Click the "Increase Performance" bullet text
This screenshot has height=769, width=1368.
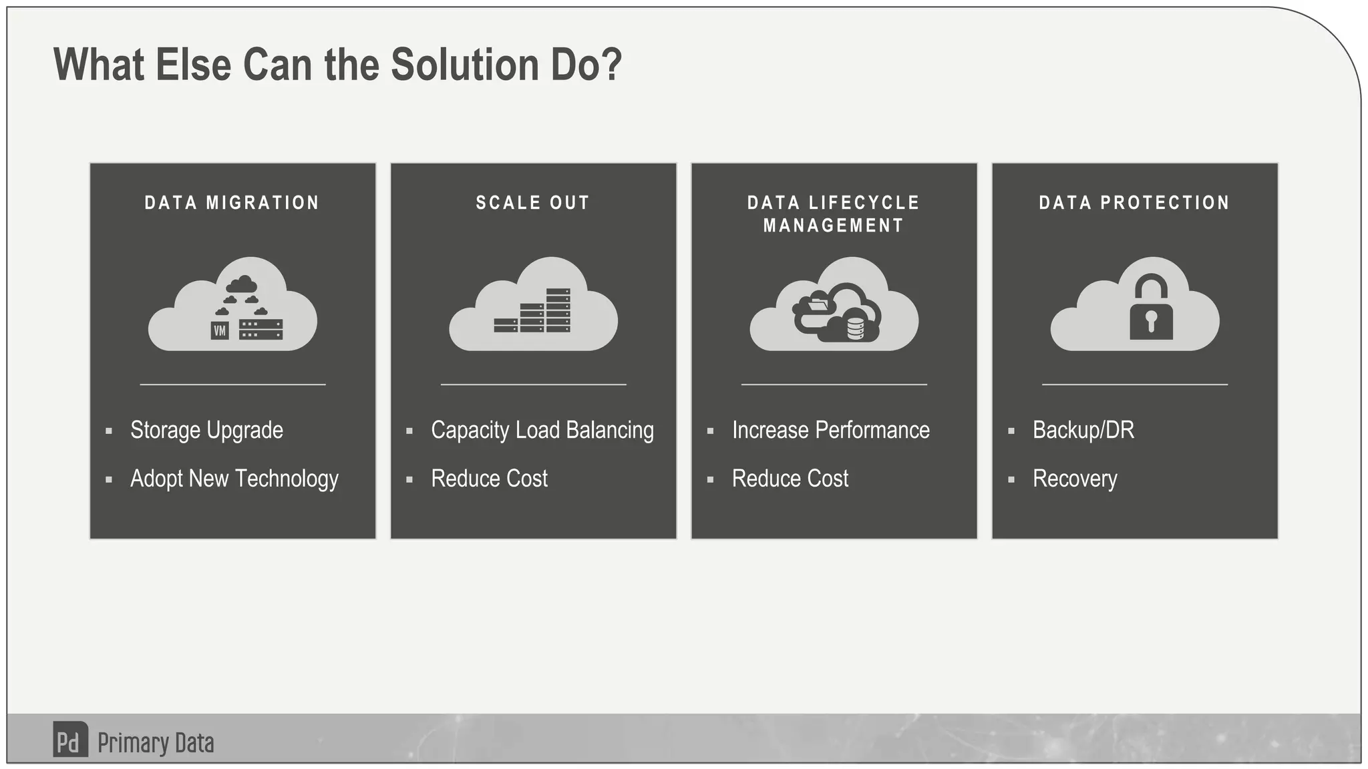(831, 430)
